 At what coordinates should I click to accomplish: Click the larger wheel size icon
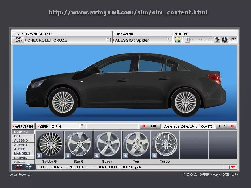224,40
